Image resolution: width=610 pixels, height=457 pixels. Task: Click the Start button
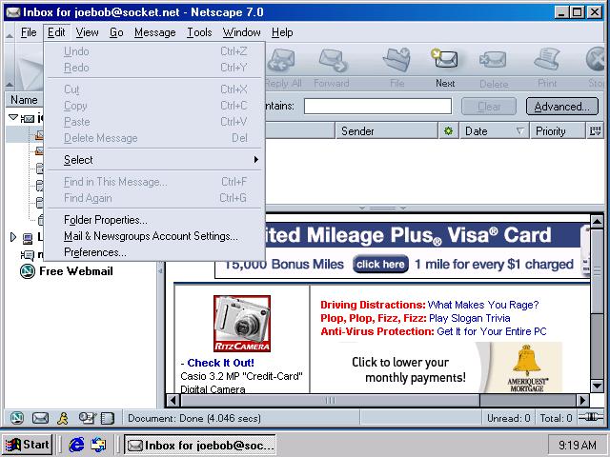coord(28,445)
